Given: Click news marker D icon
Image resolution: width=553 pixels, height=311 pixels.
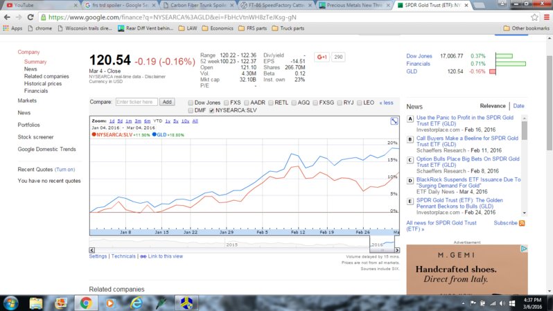Looking at the screenshot, I should [410, 181].
